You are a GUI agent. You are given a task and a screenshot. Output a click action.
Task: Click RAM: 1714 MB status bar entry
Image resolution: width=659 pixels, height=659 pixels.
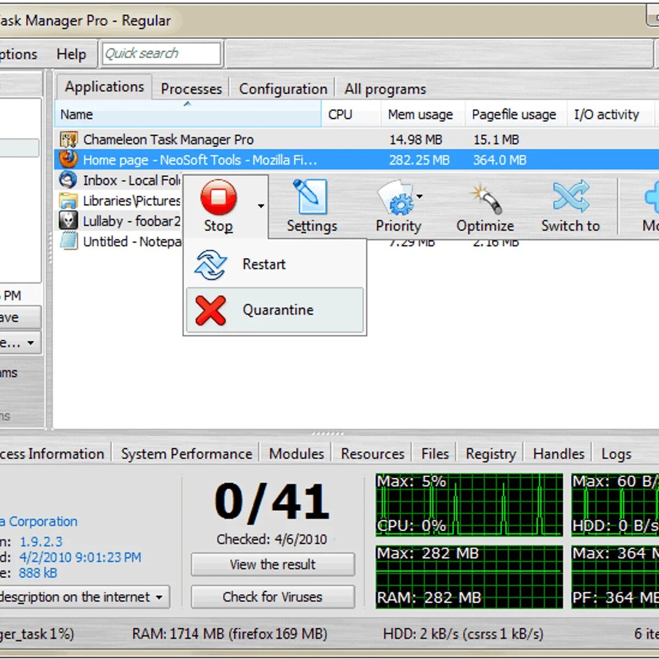coord(230,634)
